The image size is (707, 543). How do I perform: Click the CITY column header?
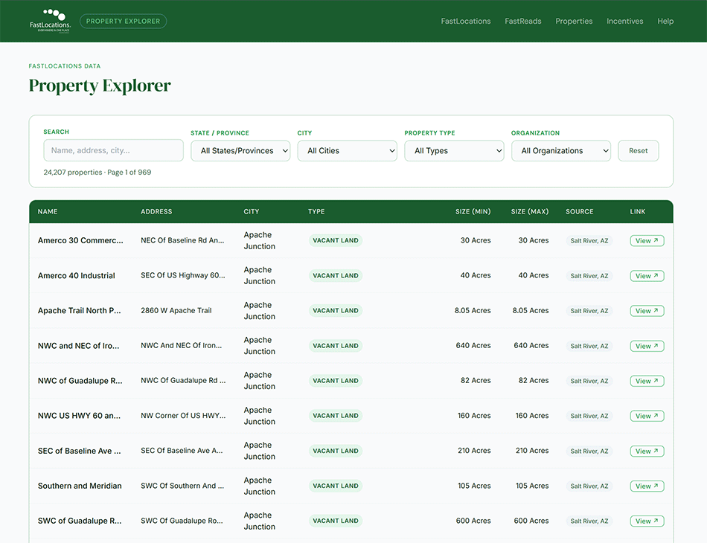(252, 211)
